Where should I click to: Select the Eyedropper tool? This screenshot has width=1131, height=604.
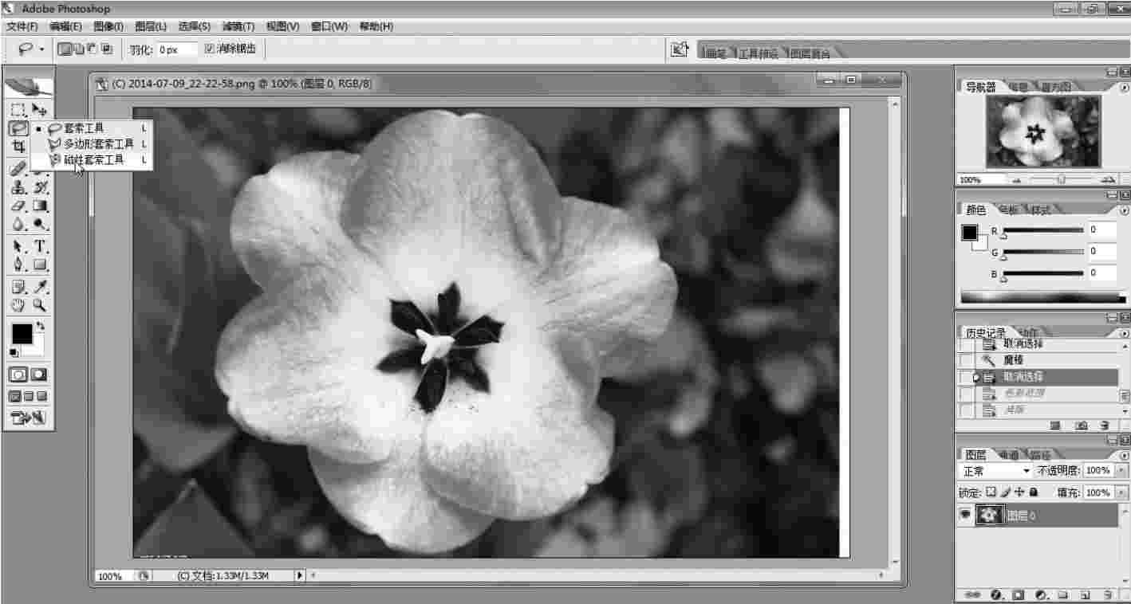40,286
